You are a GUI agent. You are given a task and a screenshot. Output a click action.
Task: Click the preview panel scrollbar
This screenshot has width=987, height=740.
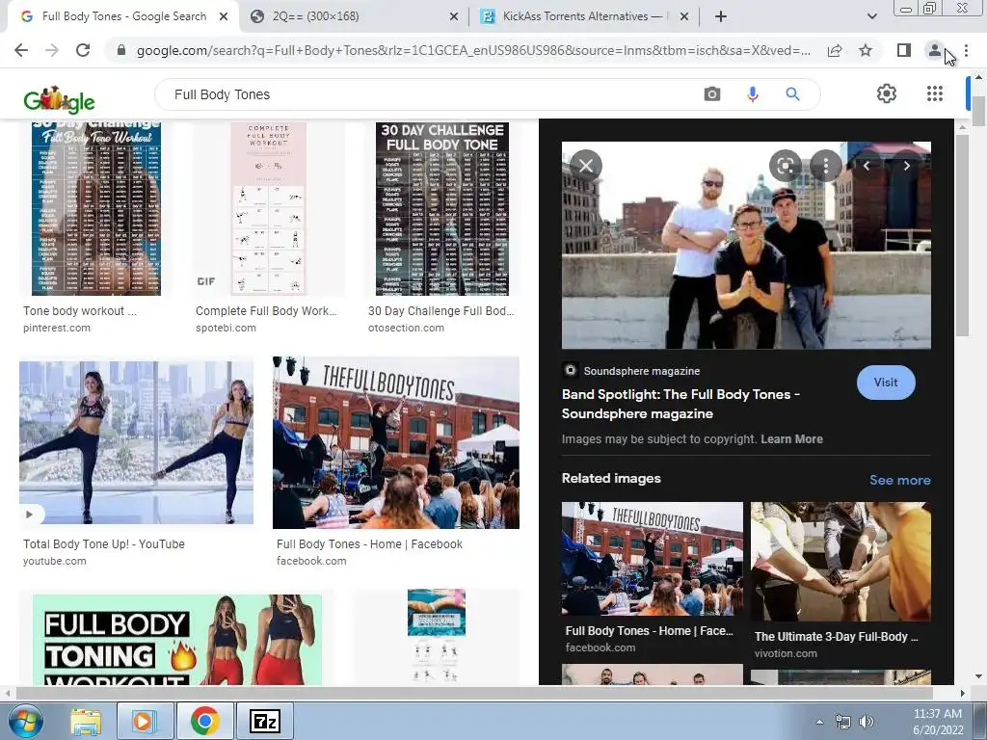coord(962,234)
